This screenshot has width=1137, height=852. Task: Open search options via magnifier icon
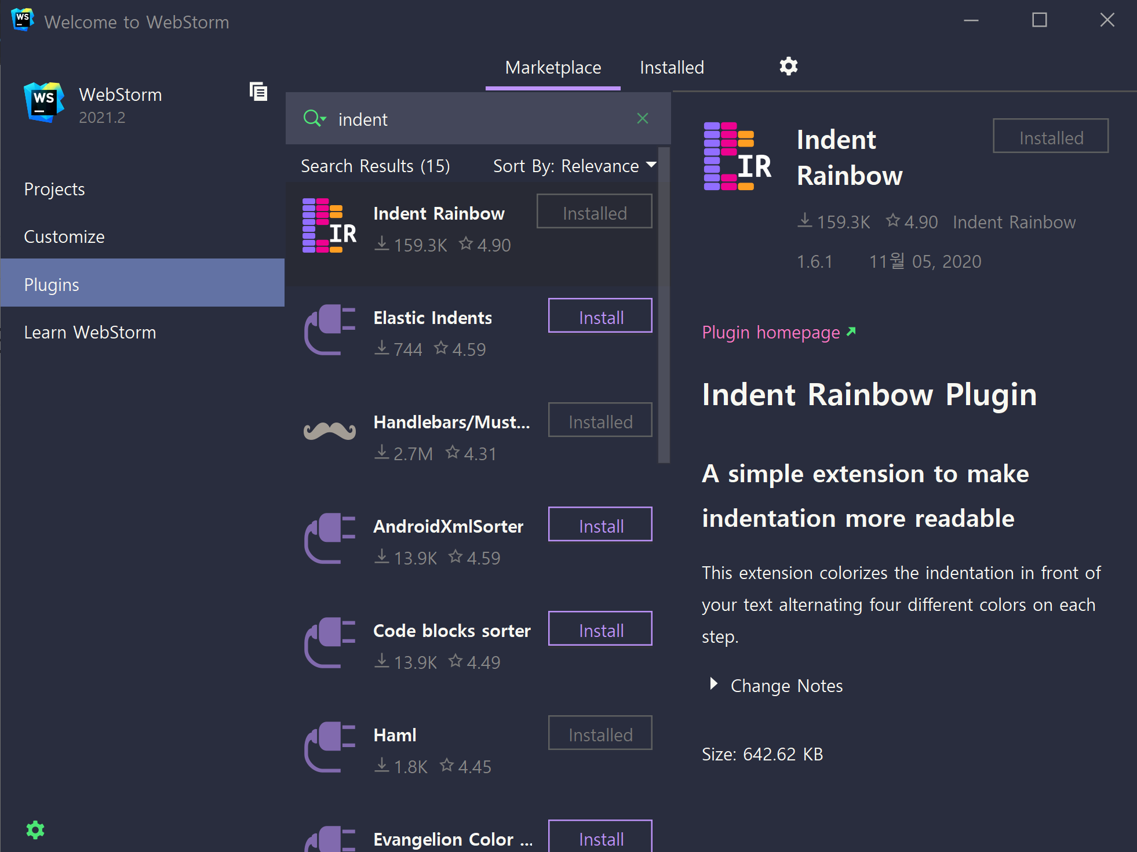pyautogui.click(x=315, y=119)
